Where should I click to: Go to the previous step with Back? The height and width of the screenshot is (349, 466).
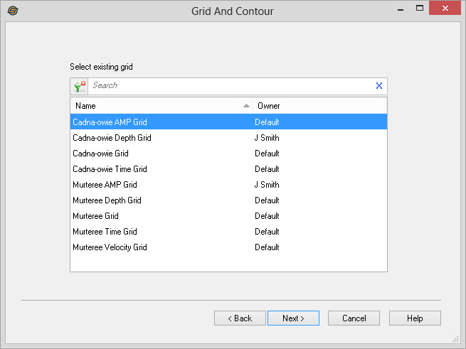click(240, 318)
